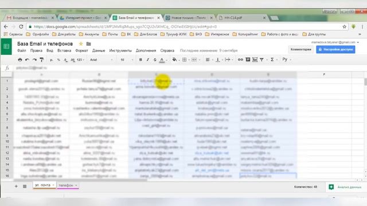Screen dimensions: 367x206
Task: Click the Комментарии button
Action: [x=300, y=49]
